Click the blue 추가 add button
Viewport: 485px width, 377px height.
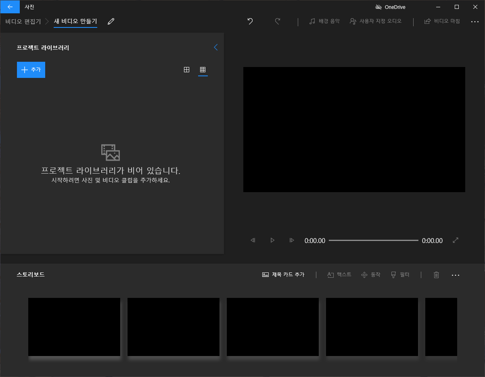[x=31, y=70]
